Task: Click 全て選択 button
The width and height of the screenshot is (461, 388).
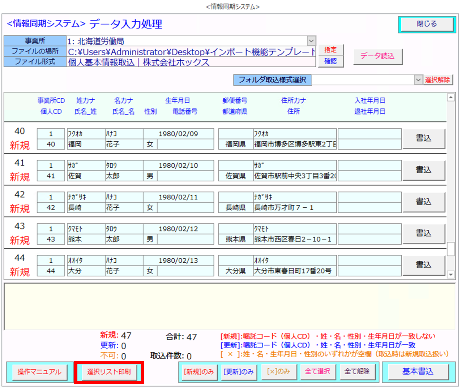Action: (317, 372)
